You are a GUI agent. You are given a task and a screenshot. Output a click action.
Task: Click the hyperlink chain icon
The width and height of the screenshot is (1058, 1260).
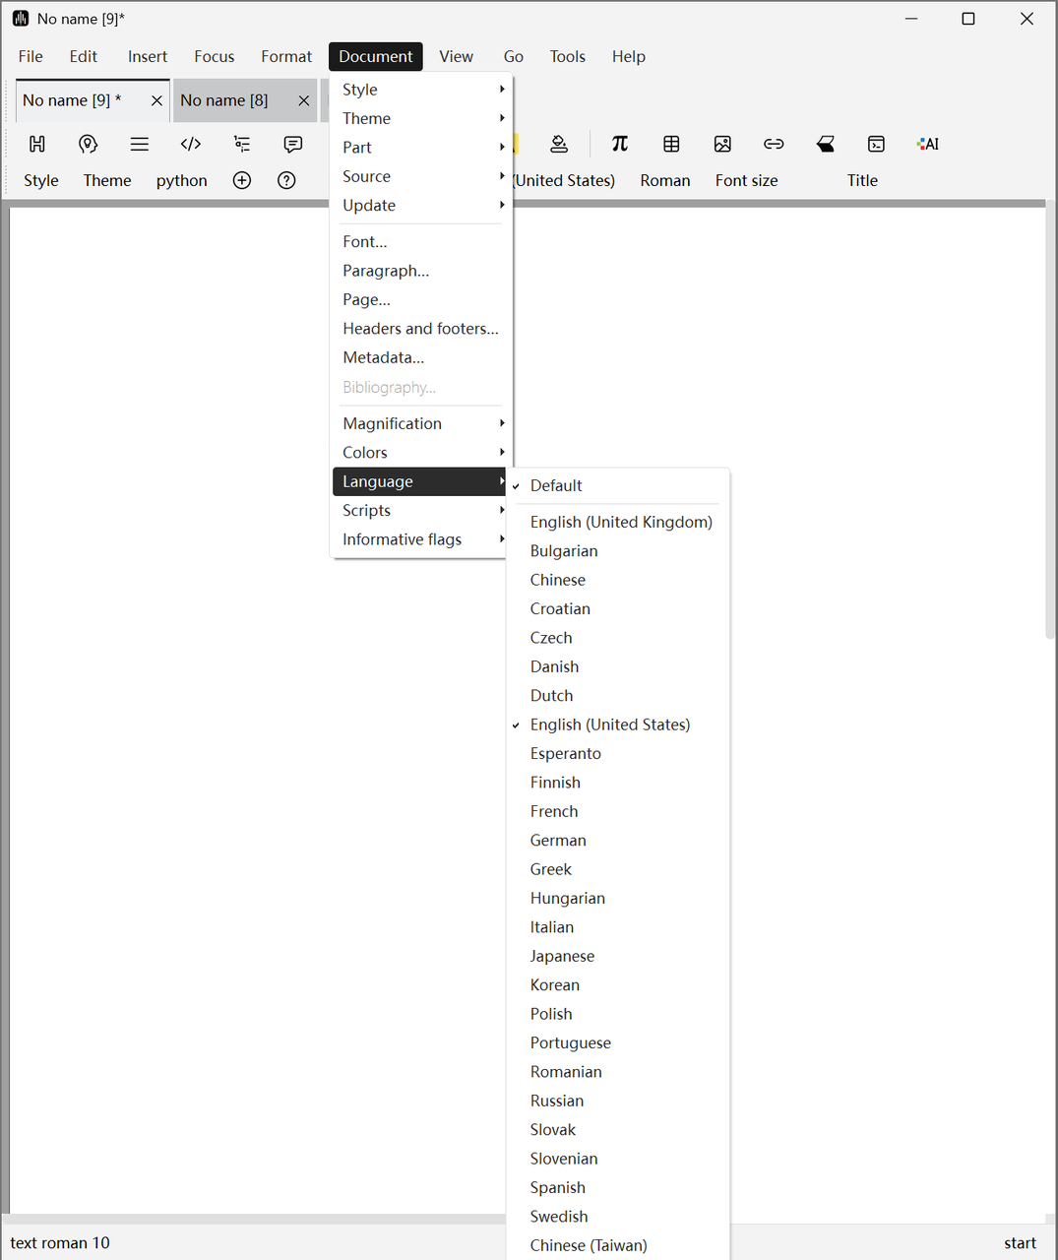pyautogui.click(x=774, y=144)
